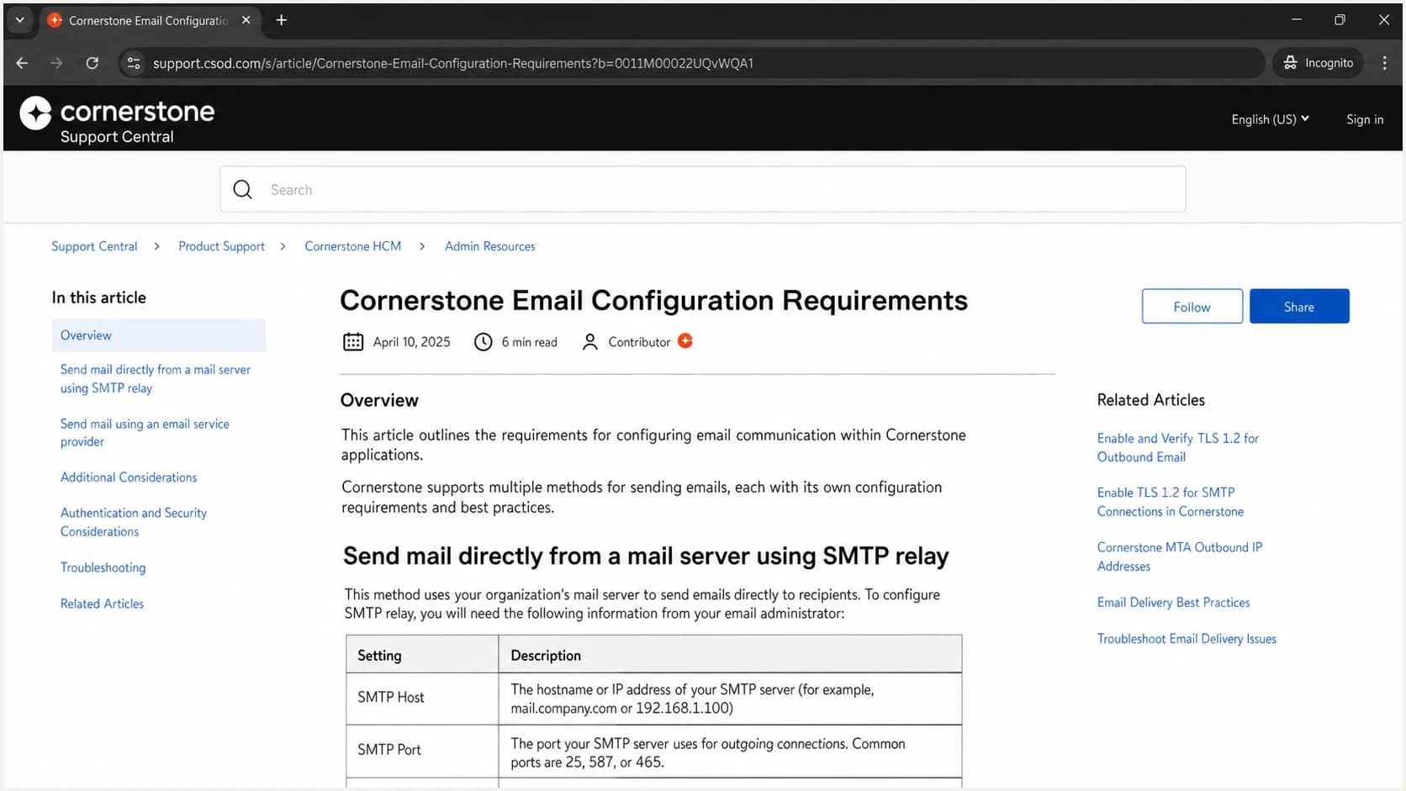
Task: Click the Setting column header
Action: click(x=422, y=655)
